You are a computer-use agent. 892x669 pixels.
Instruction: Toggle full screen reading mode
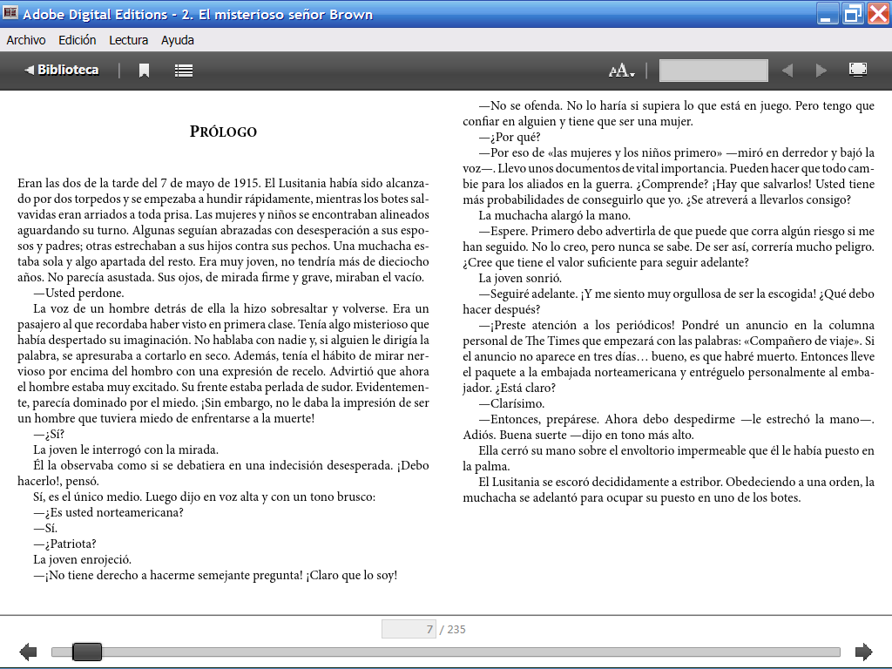coord(858,70)
